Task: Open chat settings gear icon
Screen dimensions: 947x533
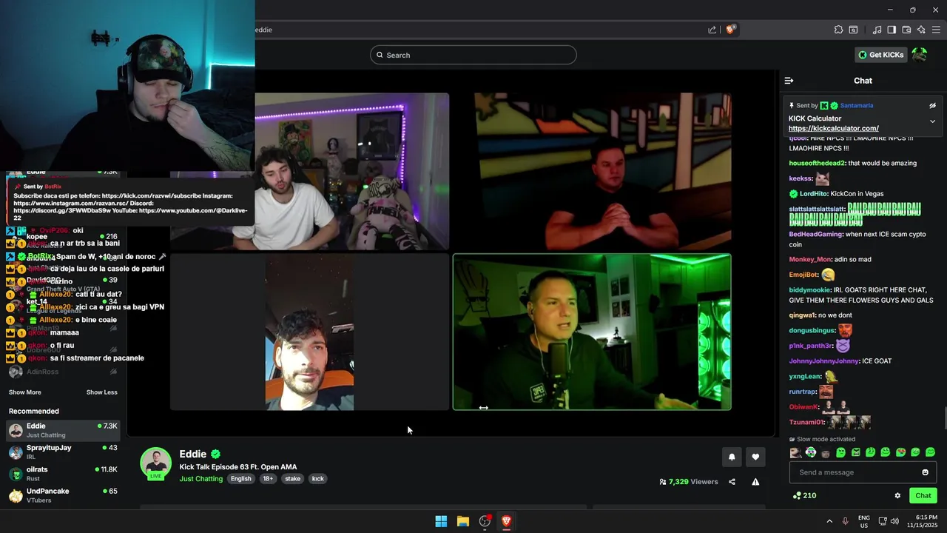Action: point(897,496)
